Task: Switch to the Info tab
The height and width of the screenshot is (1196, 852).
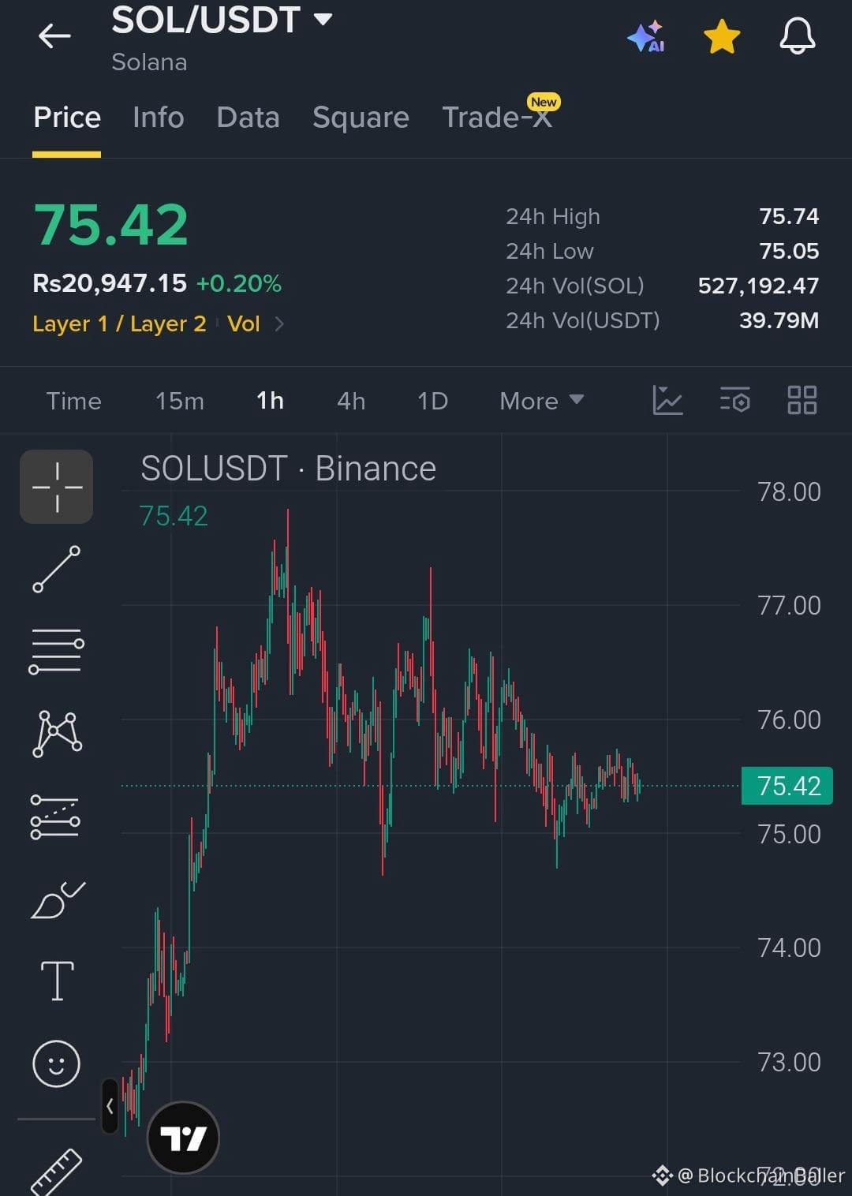Action: tap(159, 117)
